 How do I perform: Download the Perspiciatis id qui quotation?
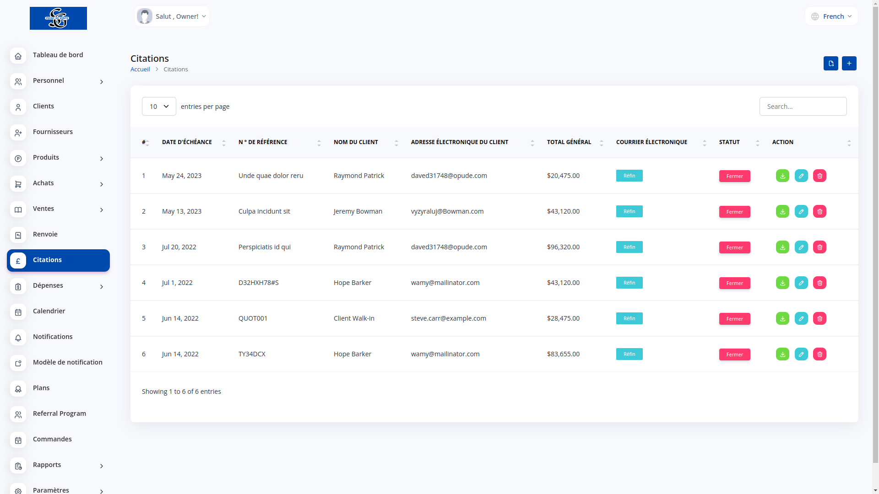click(782, 247)
